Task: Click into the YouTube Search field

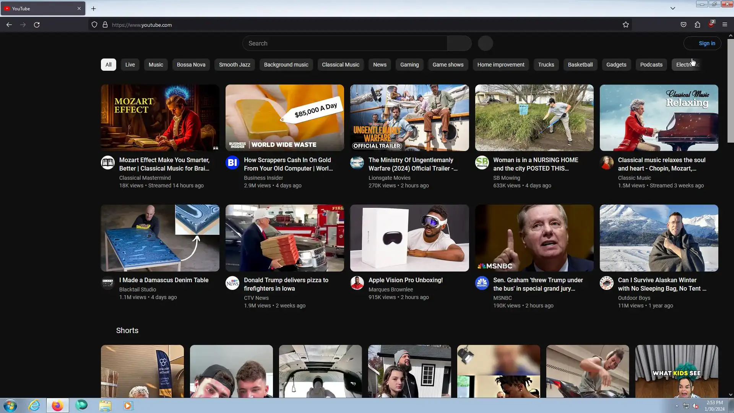Action: coord(344,43)
